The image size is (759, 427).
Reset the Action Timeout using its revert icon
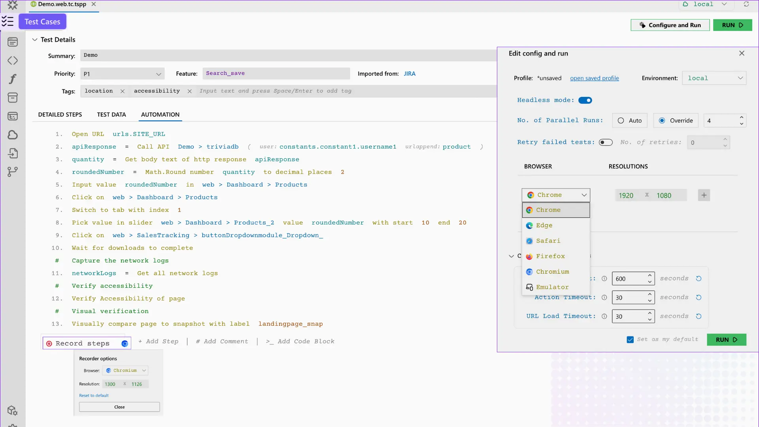(x=699, y=297)
